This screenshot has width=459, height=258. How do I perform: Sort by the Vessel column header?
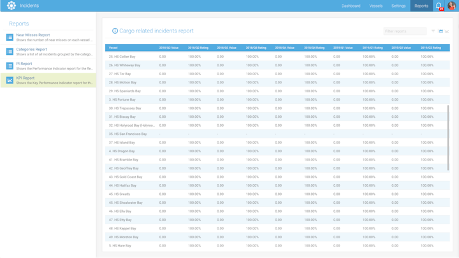point(113,48)
